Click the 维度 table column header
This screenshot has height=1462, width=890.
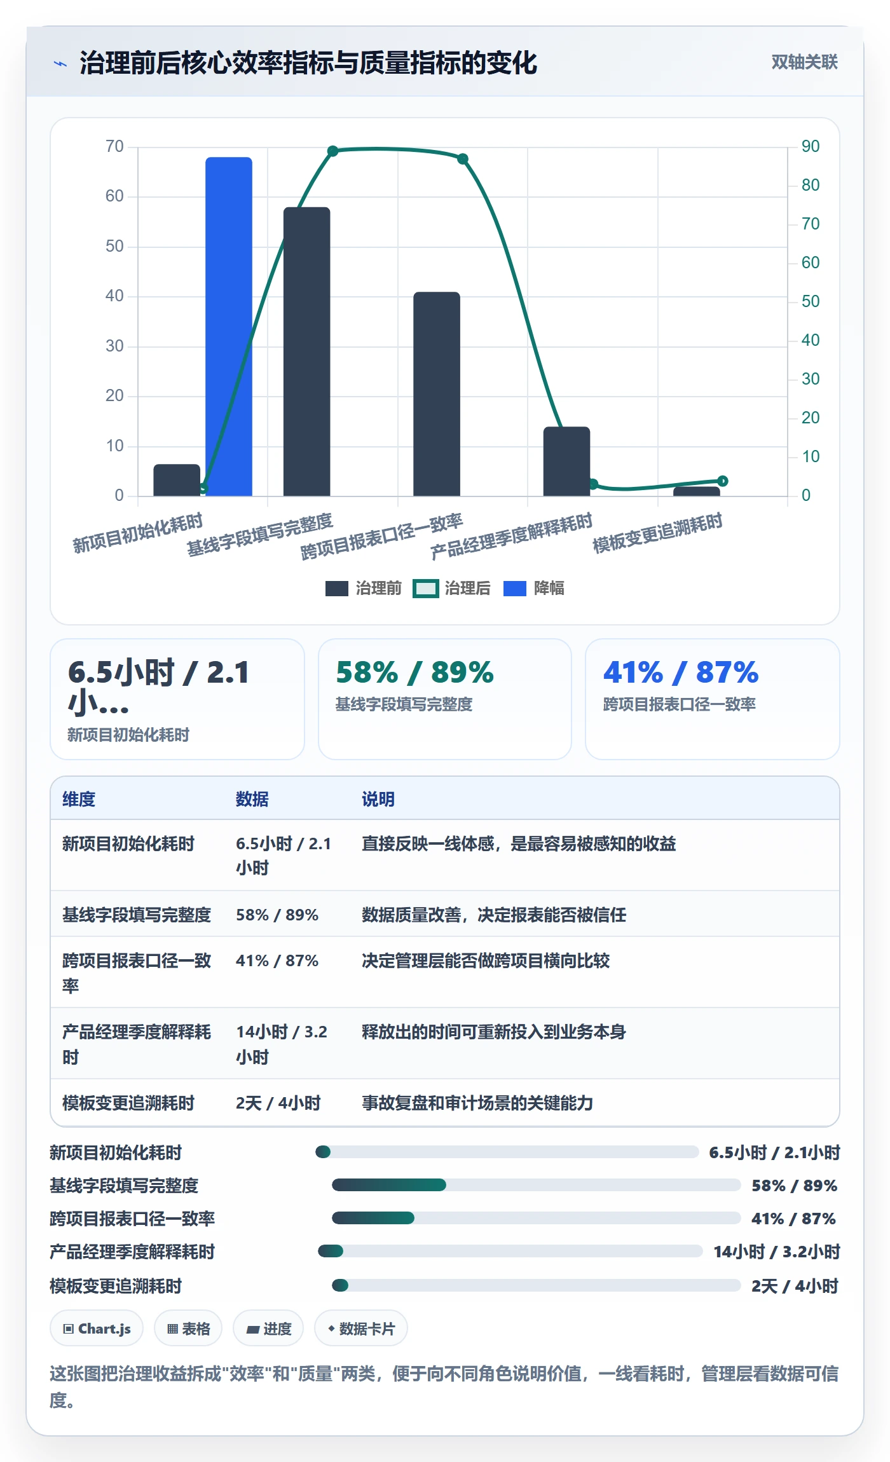click(79, 799)
